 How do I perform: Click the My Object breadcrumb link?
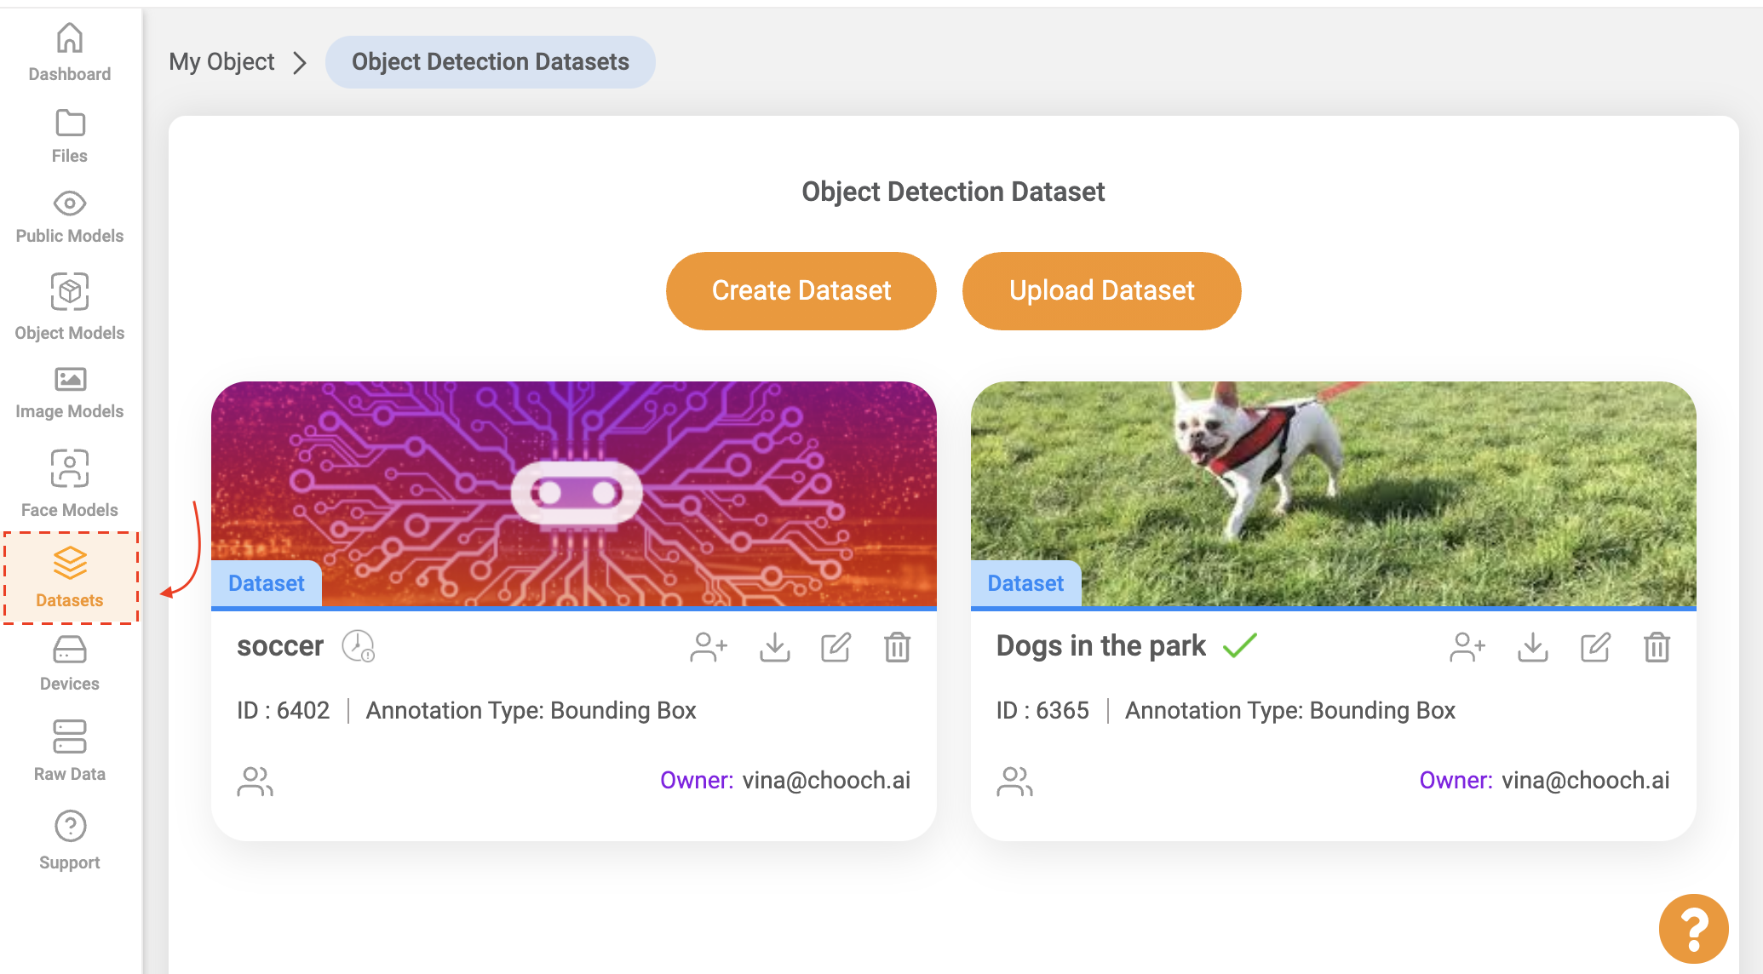(221, 62)
